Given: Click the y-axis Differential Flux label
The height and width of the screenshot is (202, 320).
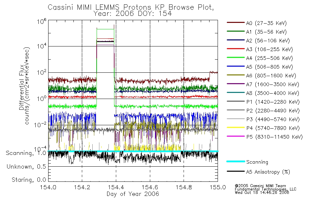Looking at the screenshot, I should click(x=22, y=87).
